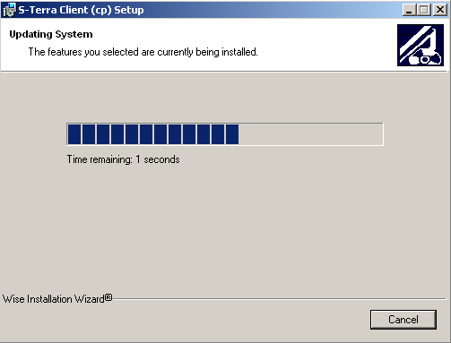
Task: Click the 'Updating System' heading
Action: click(51, 34)
